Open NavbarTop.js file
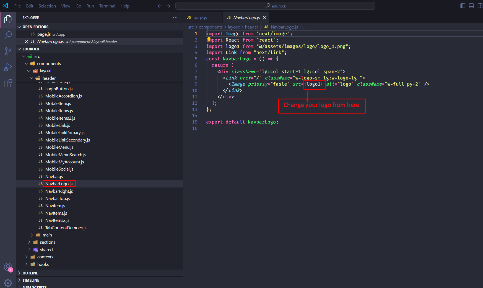The width and height of the screenshot is (483, 288). pos(99,198)
